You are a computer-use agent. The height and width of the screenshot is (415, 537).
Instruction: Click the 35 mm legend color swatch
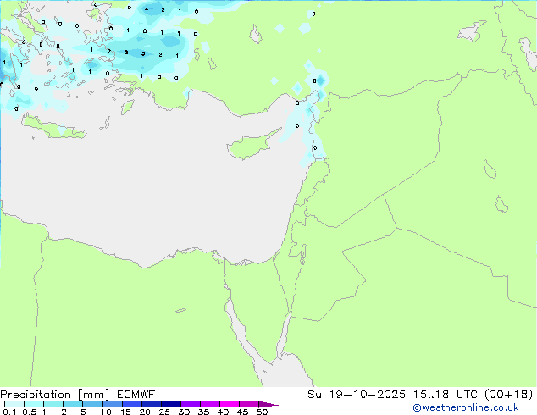(210, 404)
